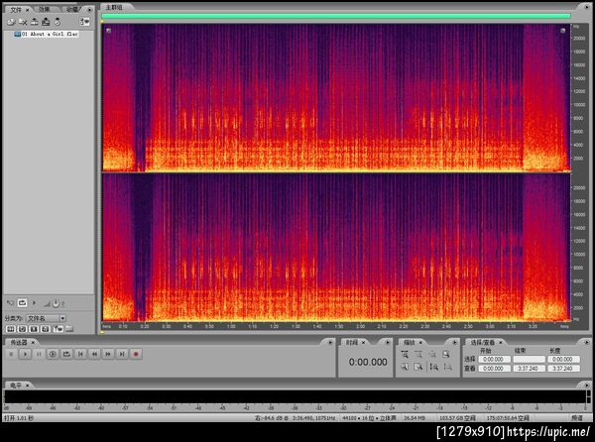Screen dimensions: 595x442
Task: Toggle Show MIDI Files filter button
Action: coord(46,329)
